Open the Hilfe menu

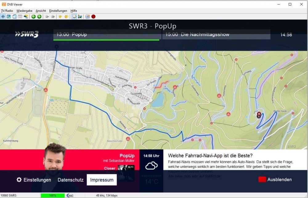point(74,11)
